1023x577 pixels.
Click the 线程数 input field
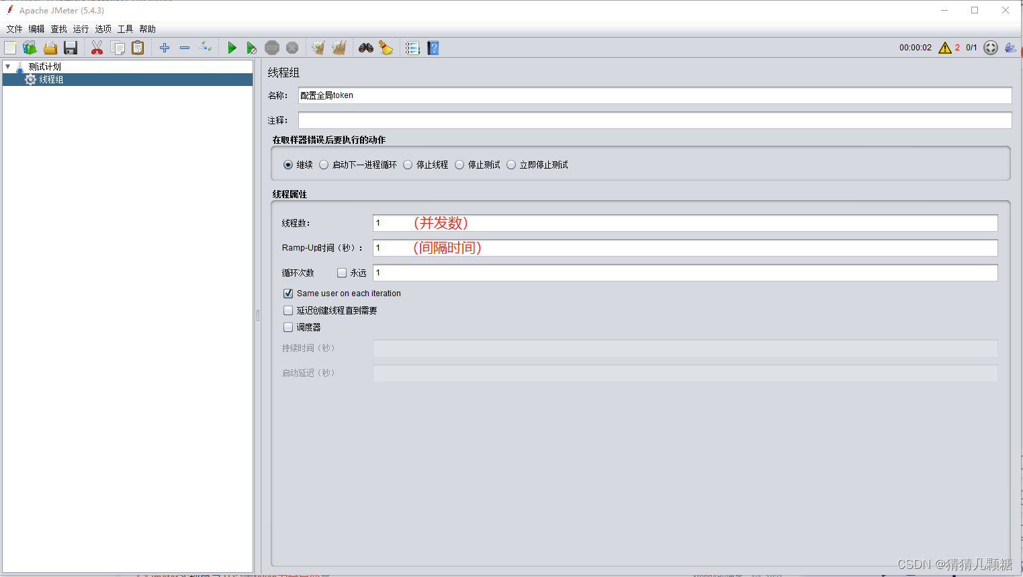pyautogui.click(x=685, y=223)
